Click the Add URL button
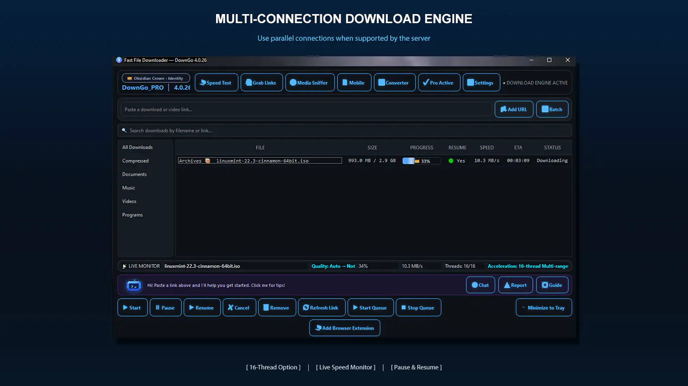Viewport: 688px width, 386px height. tap(514, 109)
